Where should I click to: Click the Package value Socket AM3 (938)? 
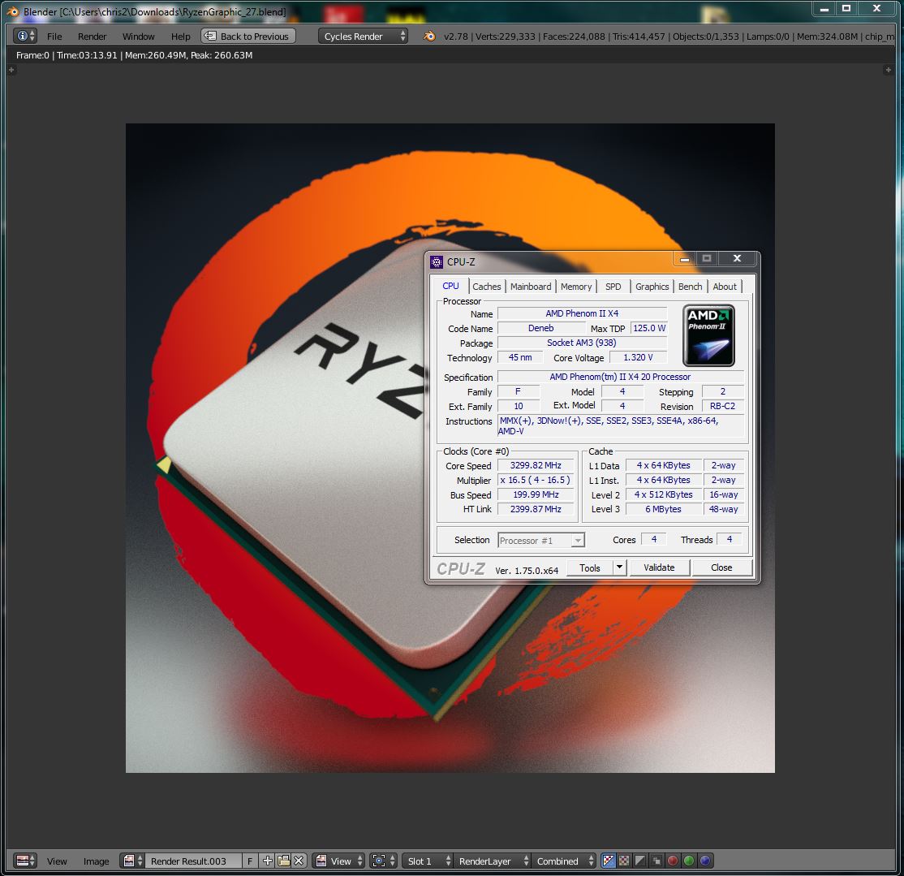click(x=582, y=343)
